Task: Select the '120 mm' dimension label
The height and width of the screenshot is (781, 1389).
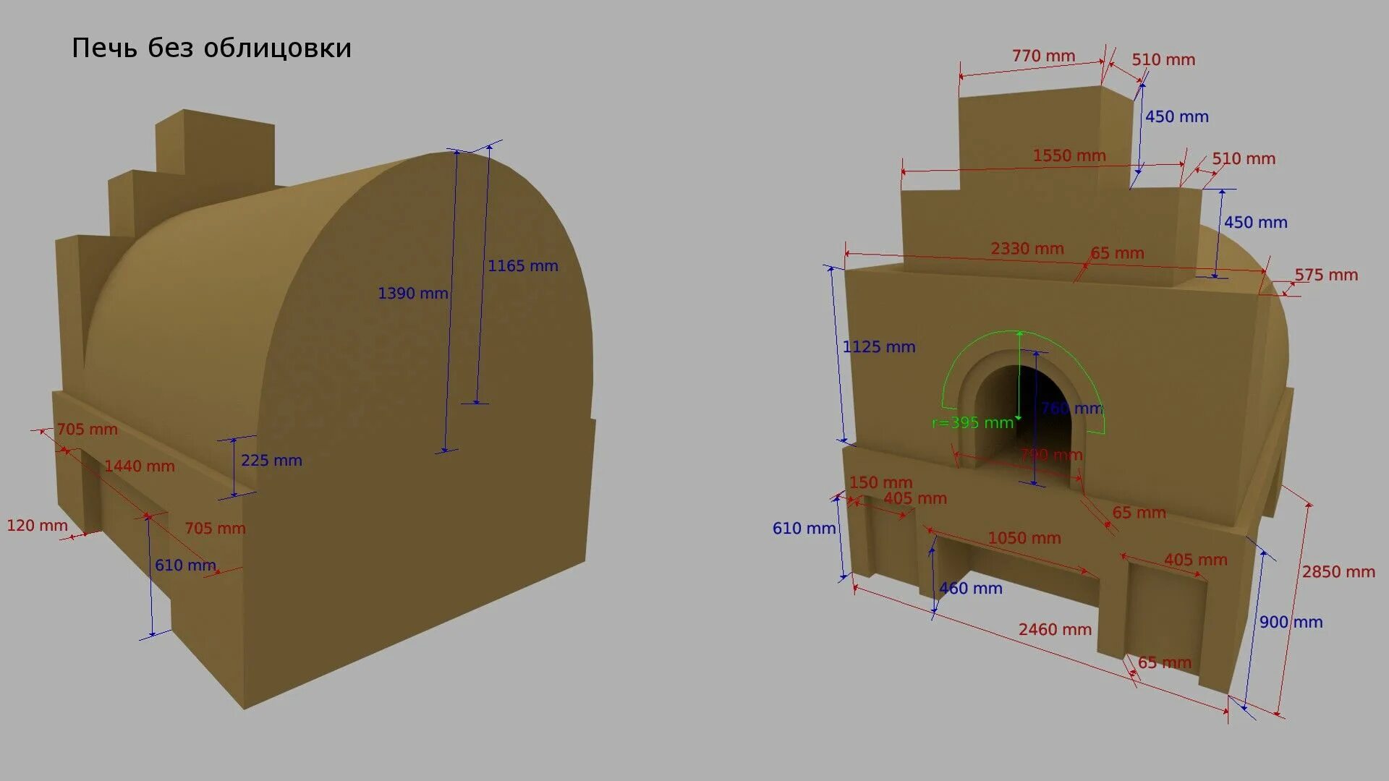Action: click(x=37, y=525)
